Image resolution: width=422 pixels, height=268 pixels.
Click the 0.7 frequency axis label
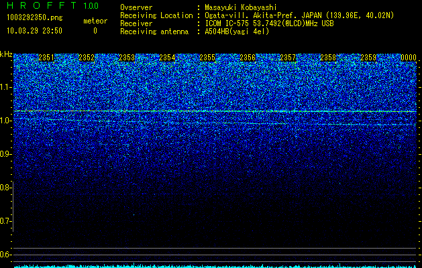[5, 221]
